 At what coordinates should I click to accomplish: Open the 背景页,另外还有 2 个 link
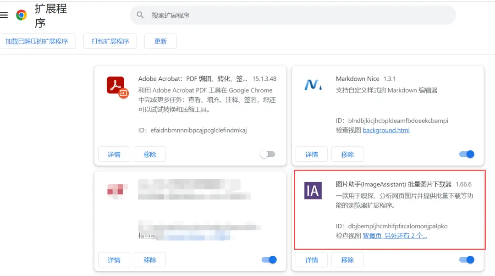click(395, 236)
